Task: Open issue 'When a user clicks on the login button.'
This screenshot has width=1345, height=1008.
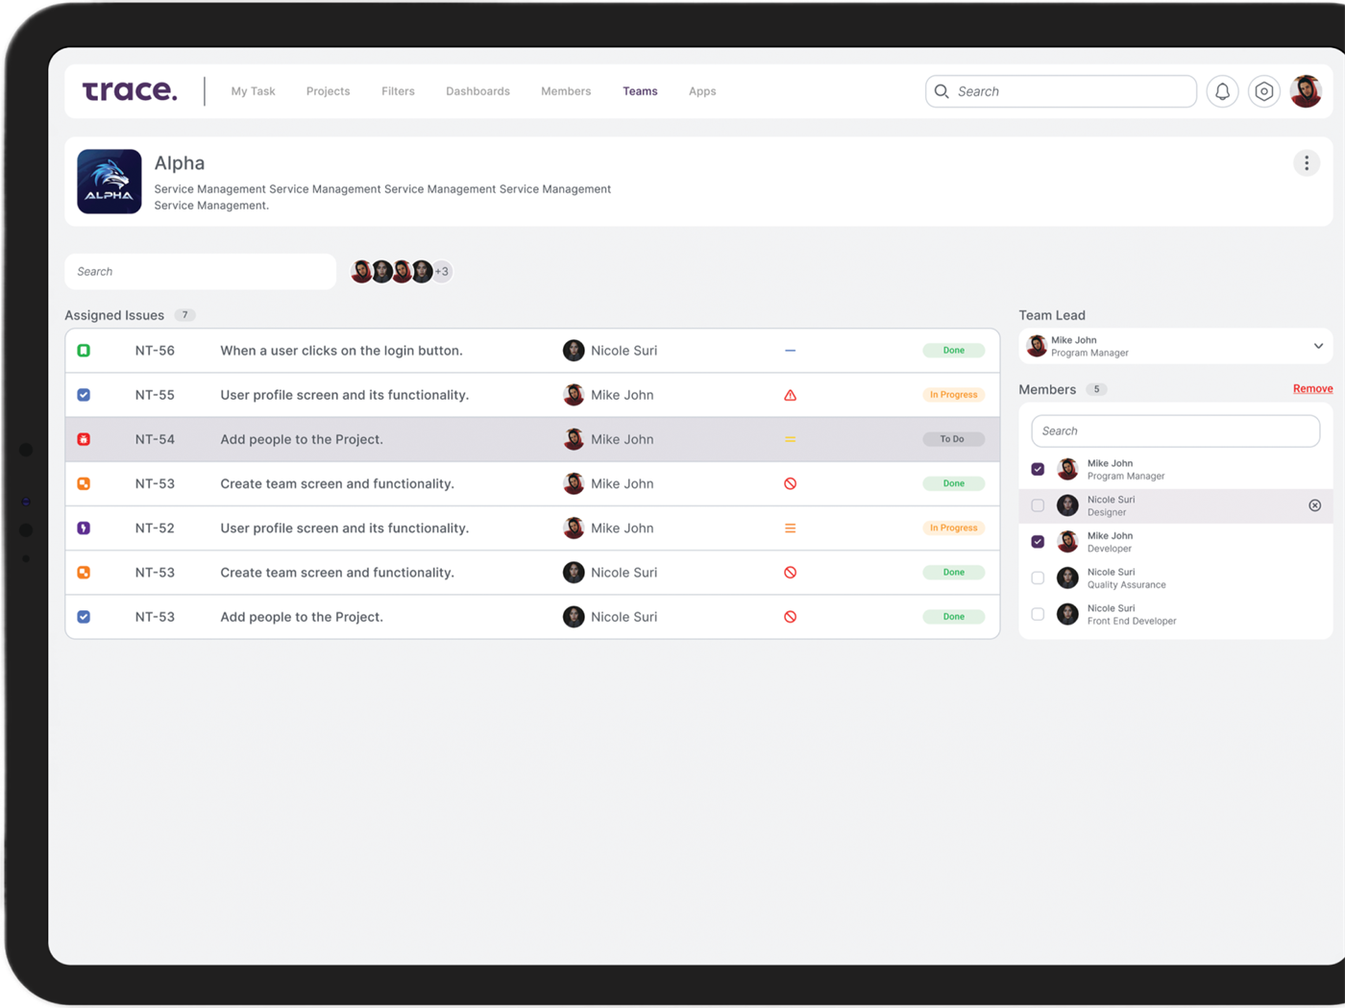Action: coord(341,351)
